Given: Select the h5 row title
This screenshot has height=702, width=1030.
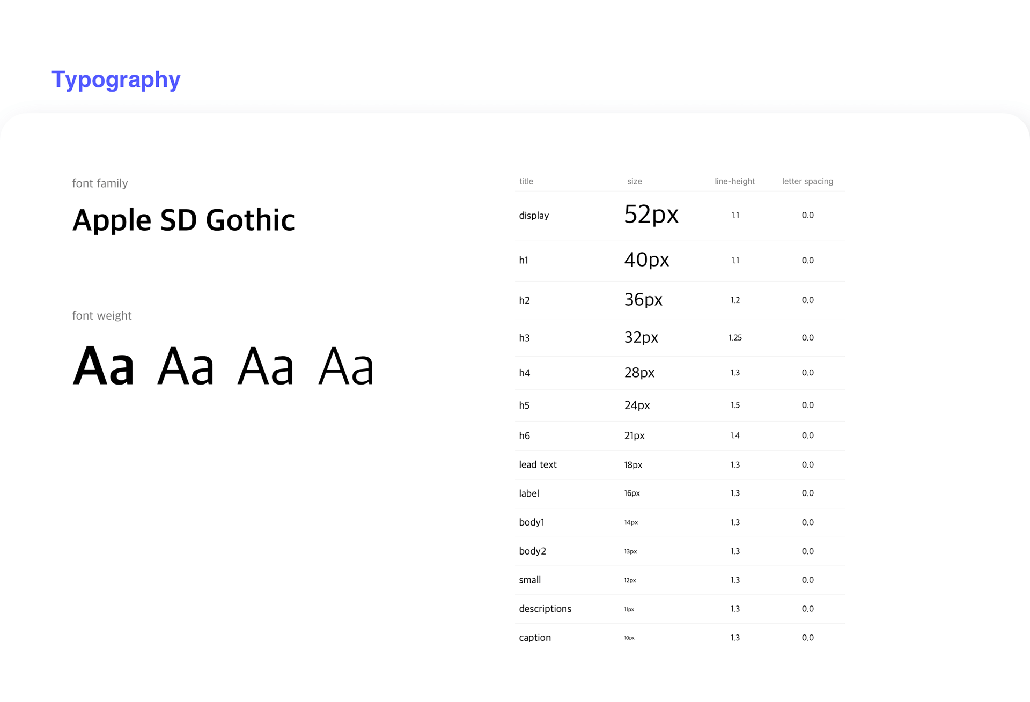Looking at the screenshot, I should 524,405.
